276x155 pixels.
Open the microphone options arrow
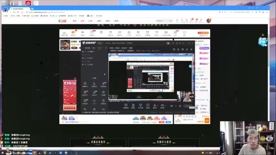(158, 105)
